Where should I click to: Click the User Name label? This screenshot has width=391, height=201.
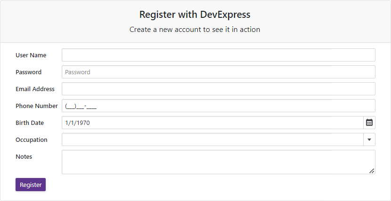pos(31,55)
